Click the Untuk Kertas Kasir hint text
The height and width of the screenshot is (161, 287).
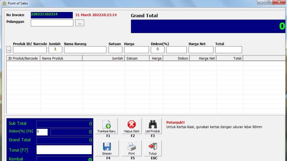tap(214, 127)
